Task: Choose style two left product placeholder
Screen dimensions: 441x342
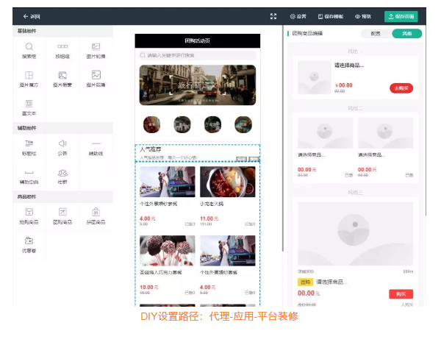Action: [326, 133]
